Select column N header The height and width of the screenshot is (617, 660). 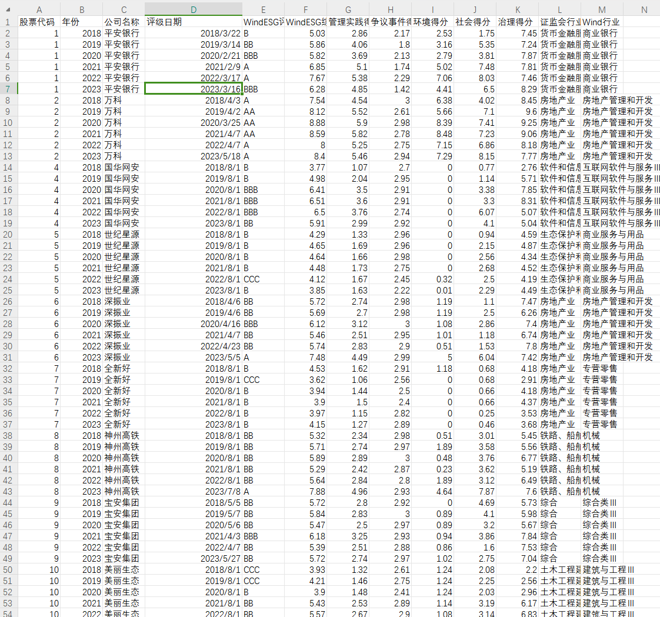(644, 9)
